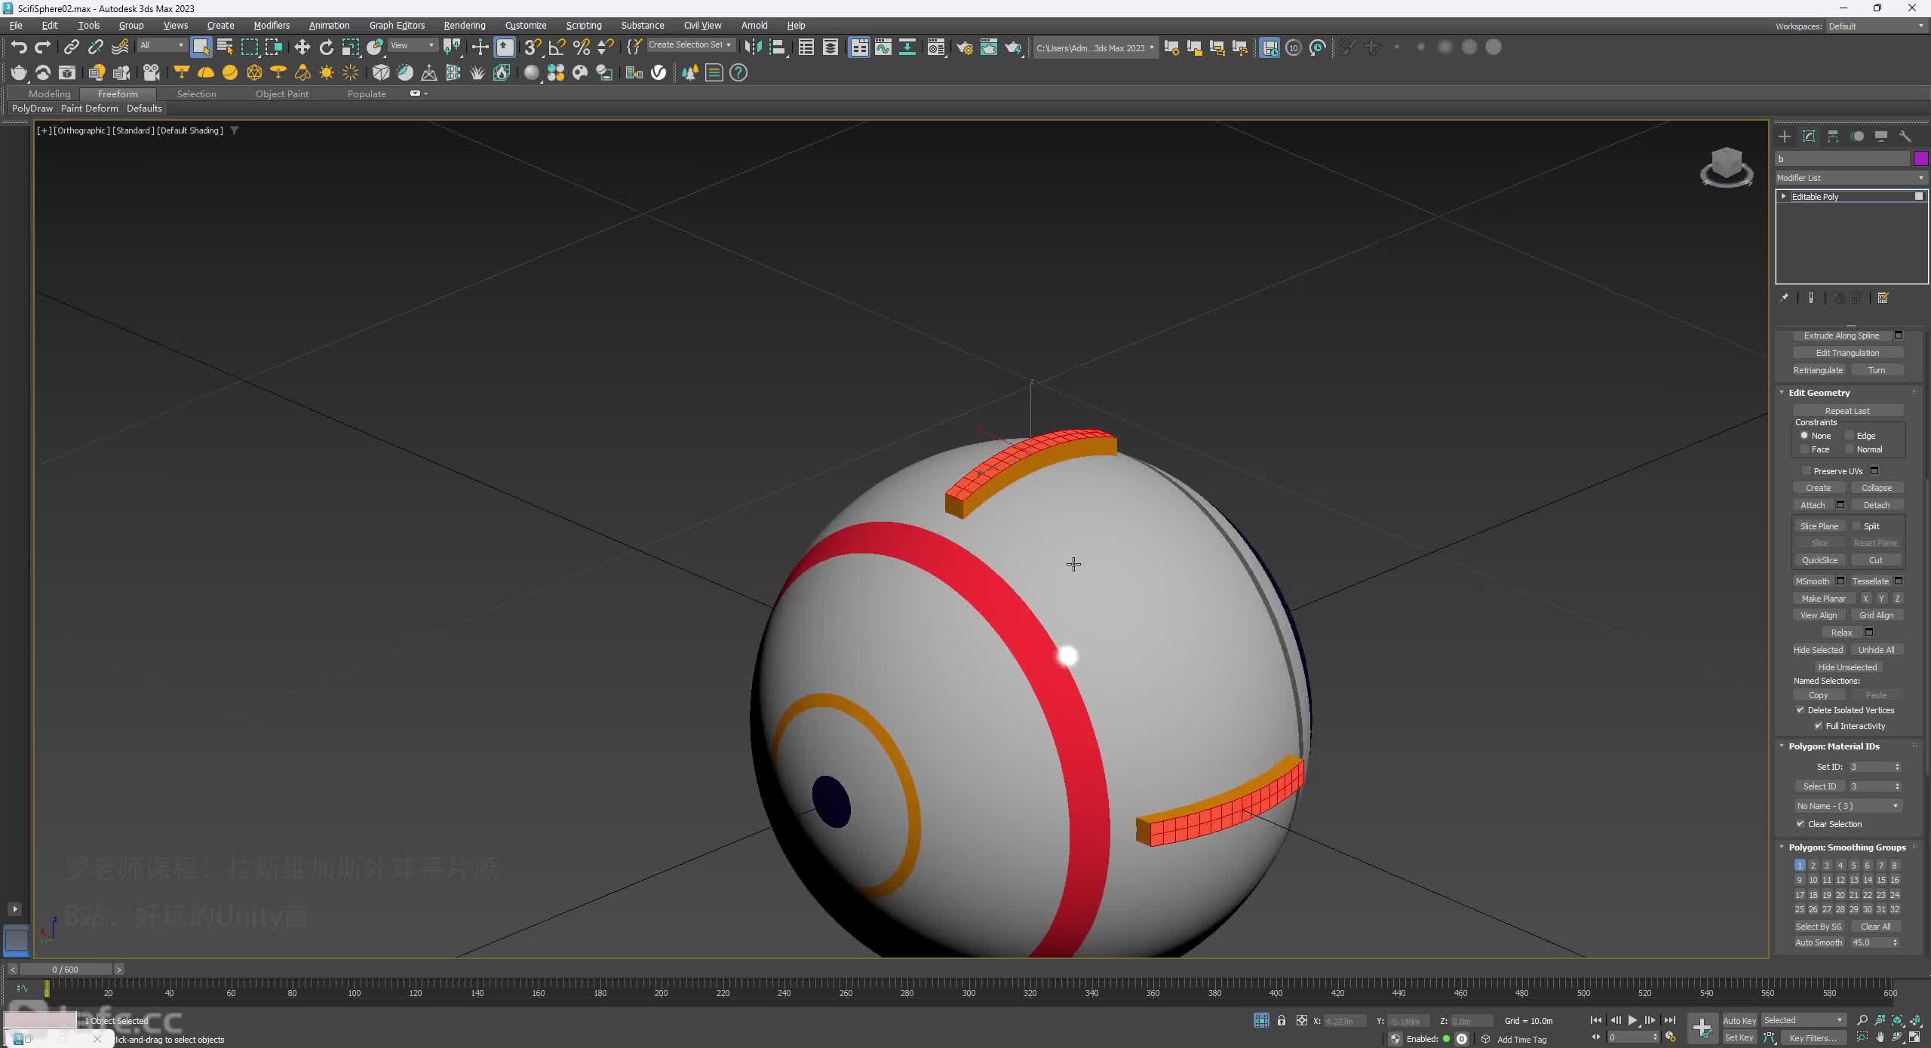Open the Display command panel tab

(1881, 136)
